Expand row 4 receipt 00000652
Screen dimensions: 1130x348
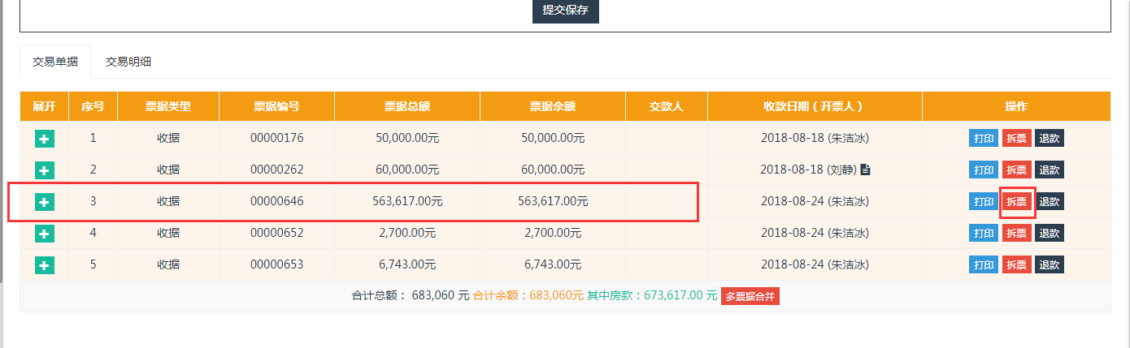coord(45,234)
